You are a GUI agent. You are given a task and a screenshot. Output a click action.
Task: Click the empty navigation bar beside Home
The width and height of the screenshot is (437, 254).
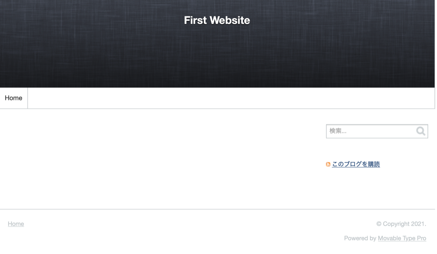231,98
